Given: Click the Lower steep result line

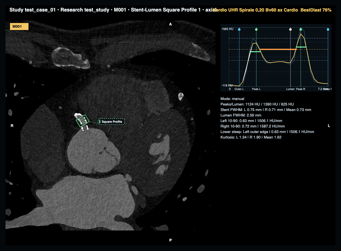Looking at the screenshot, I should (x=267, y=132).
